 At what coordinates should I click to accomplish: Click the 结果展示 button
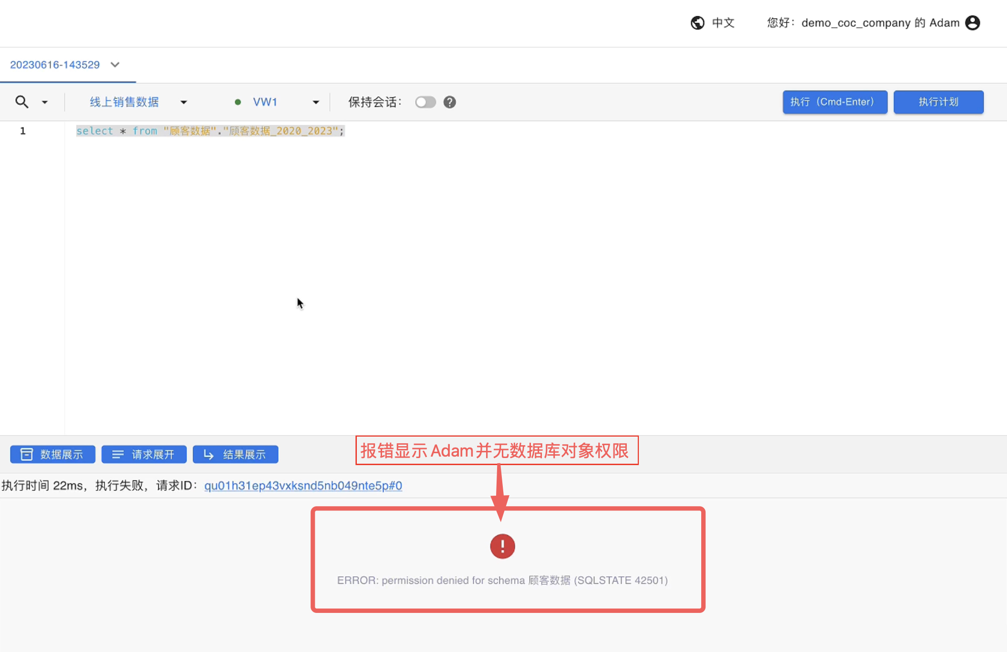(236, 454)
